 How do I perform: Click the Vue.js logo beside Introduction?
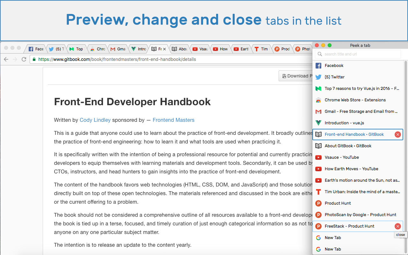[318, 123]
